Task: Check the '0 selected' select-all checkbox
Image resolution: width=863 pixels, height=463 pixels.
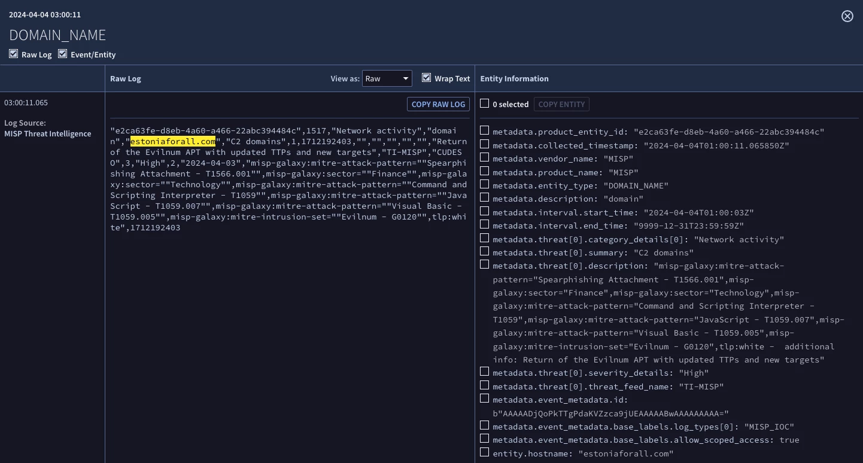Action: pyautogui.click(x=485, y=103)
